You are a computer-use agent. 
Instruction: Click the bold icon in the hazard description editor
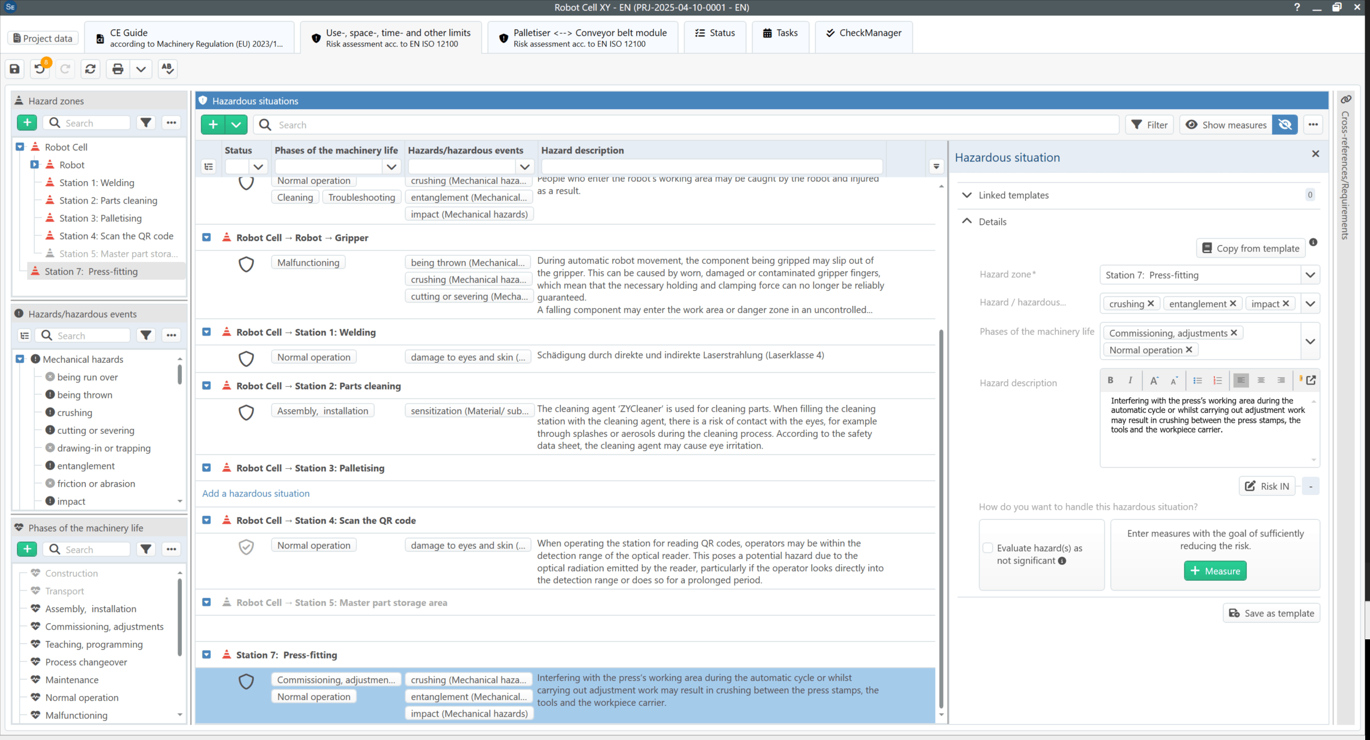(1110, 380)
